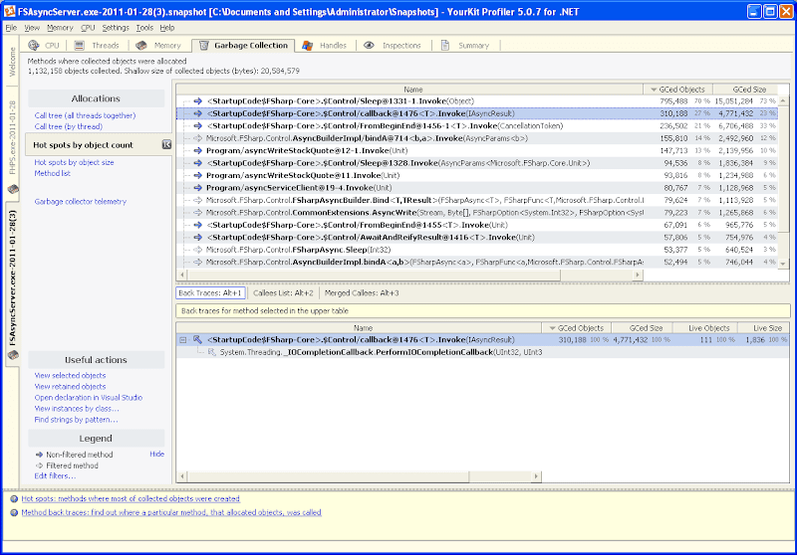Click the icon of the PerformIOCompletionCallback trace node

click(x=212, y=352)
